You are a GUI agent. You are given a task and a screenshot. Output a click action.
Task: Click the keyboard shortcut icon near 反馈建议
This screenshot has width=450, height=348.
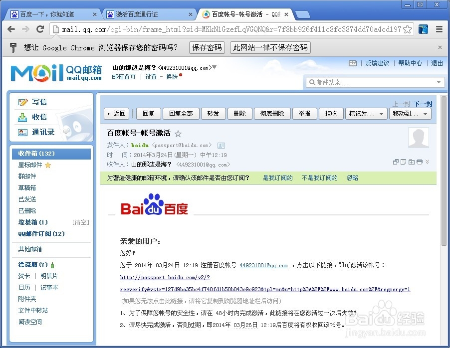[x=352, y=62]
